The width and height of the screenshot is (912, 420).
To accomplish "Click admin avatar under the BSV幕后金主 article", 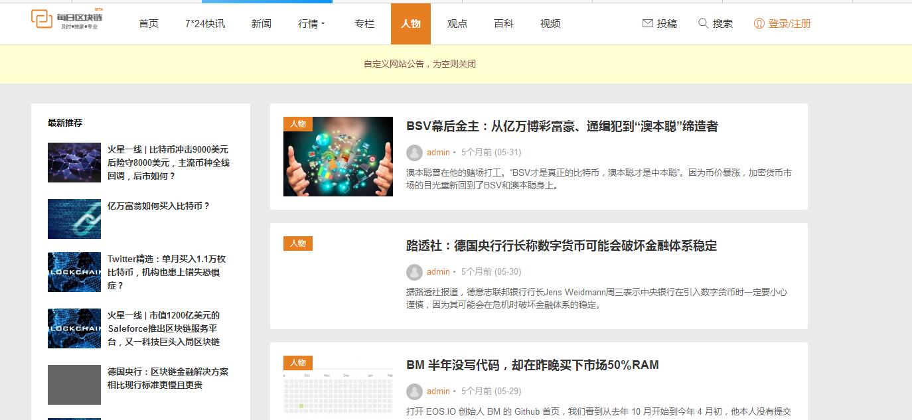I will point(414,153).
